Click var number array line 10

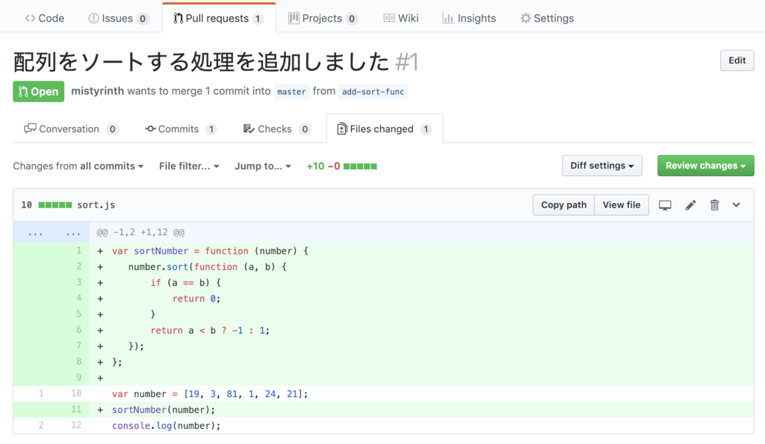[210, 394]
